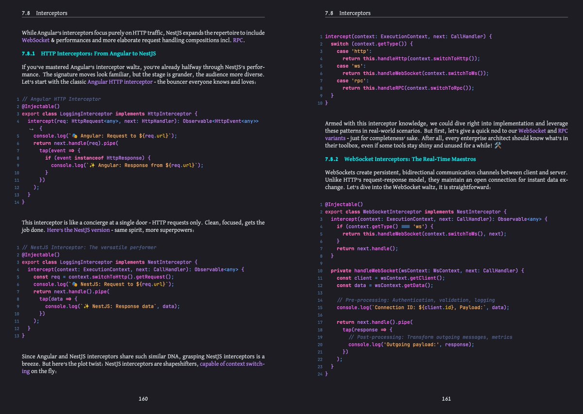Click 'if (event instanceof HttpResponse) {' code line

(98, 158)
